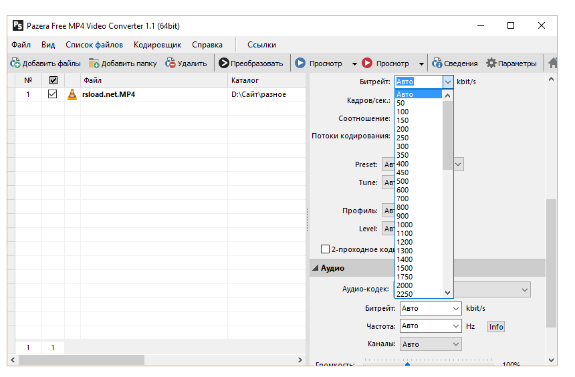Select 1200 in bitrate list
Viewport: 575px width, 377px height.
[419, 242]
